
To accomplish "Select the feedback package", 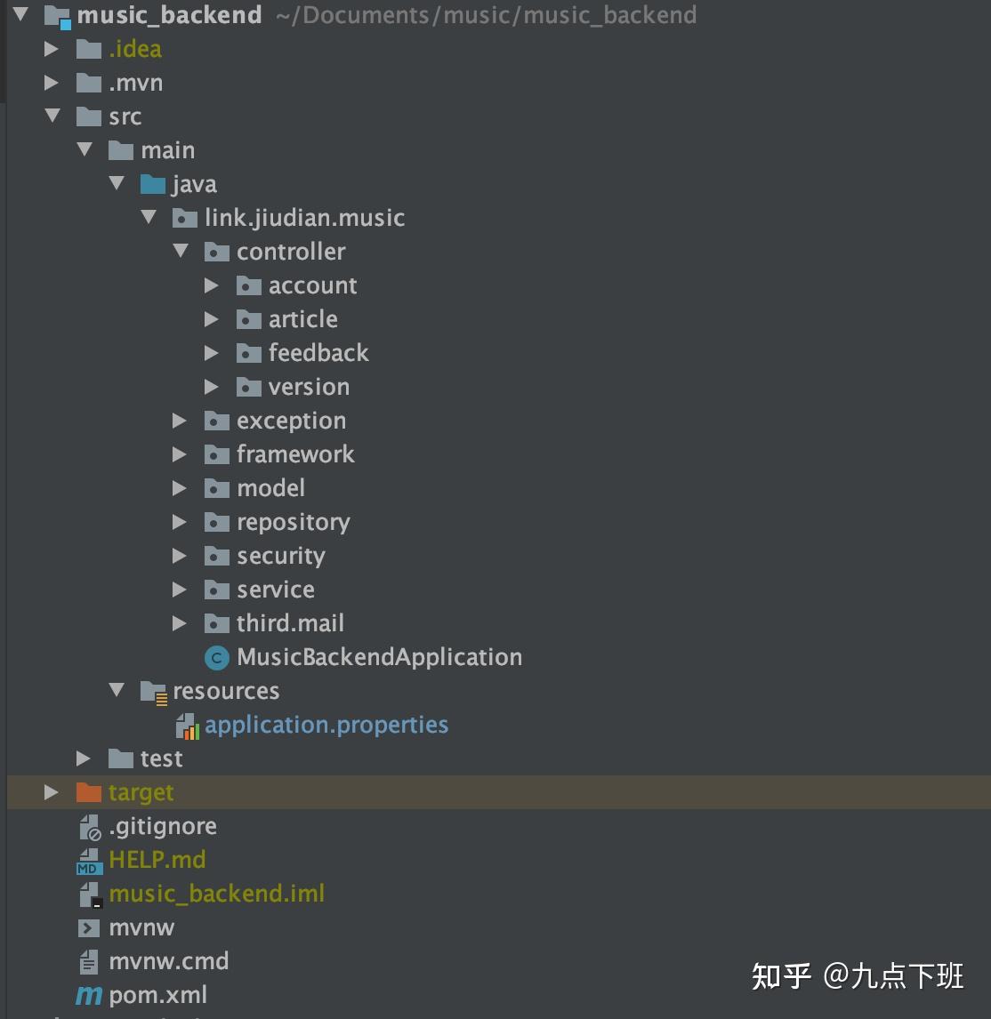I will pos(318,353).
